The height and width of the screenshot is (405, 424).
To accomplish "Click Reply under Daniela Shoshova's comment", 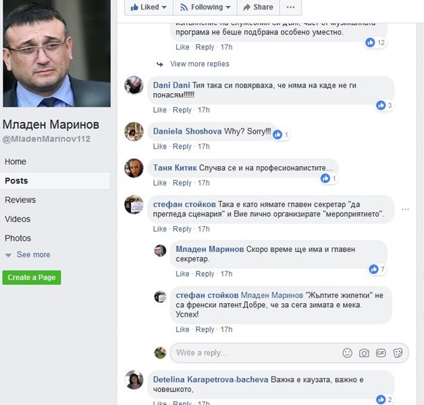I will (182, 146).
